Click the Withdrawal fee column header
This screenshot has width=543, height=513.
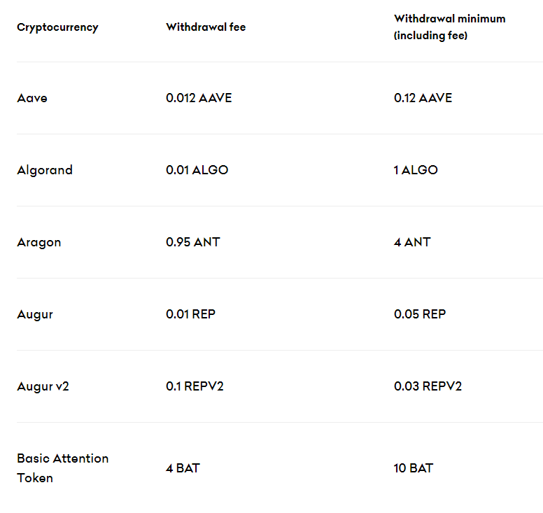pos(206,27)
